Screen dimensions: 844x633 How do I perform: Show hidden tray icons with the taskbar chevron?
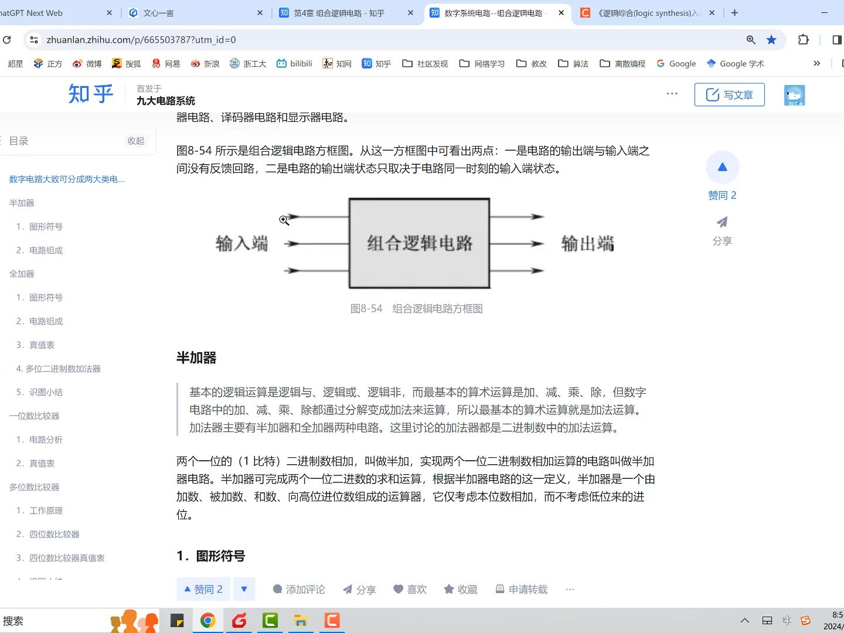point(744,620)
